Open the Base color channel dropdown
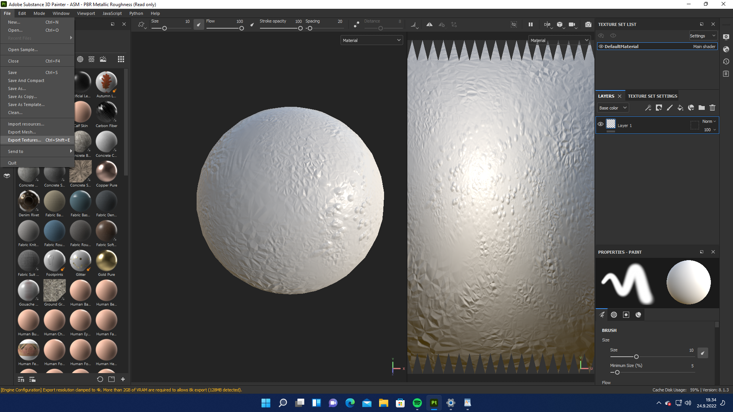Image resolution: width=733 pixels, height=412 pixels. 612,108
